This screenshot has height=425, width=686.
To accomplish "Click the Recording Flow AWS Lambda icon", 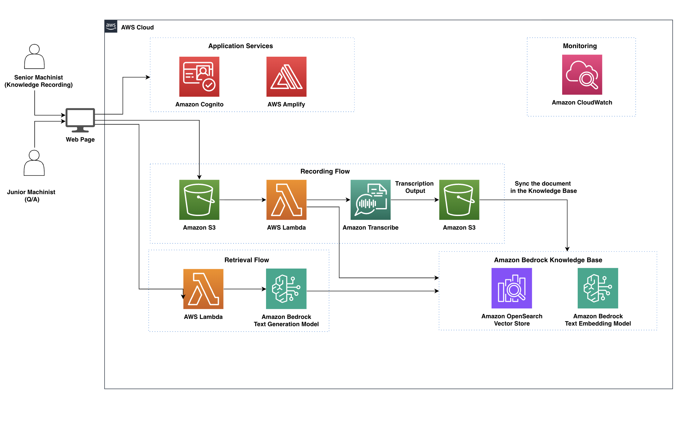I will point(286,200).
